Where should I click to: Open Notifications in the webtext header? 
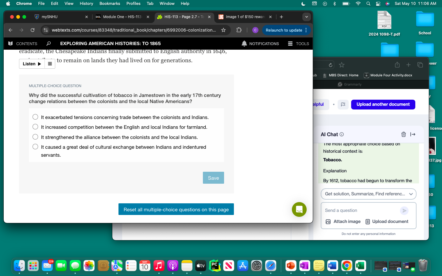point(260,44)
